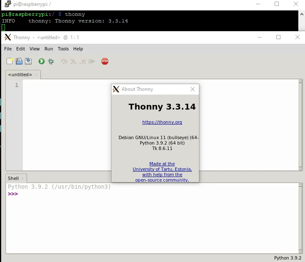The width and height of the screenshot is (305, 262).
Task: Debug current script with bug icon
Action: click(x=51, y=61)
